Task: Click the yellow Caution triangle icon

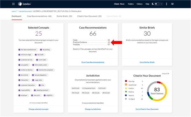Action: 126,88
